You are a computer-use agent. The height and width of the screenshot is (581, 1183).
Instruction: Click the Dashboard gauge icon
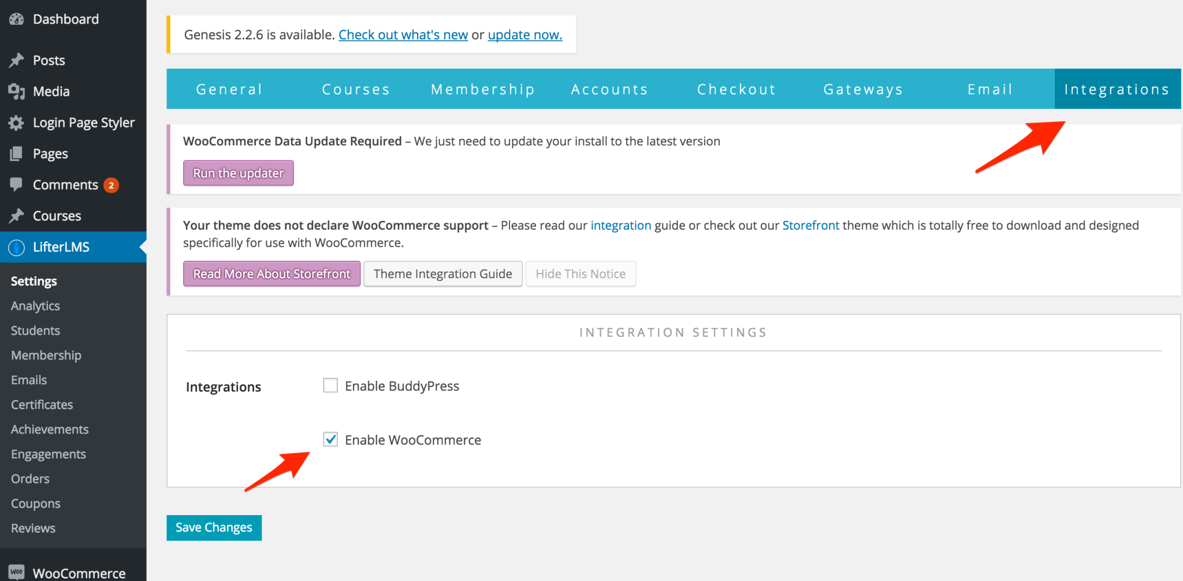coord(17,19)
